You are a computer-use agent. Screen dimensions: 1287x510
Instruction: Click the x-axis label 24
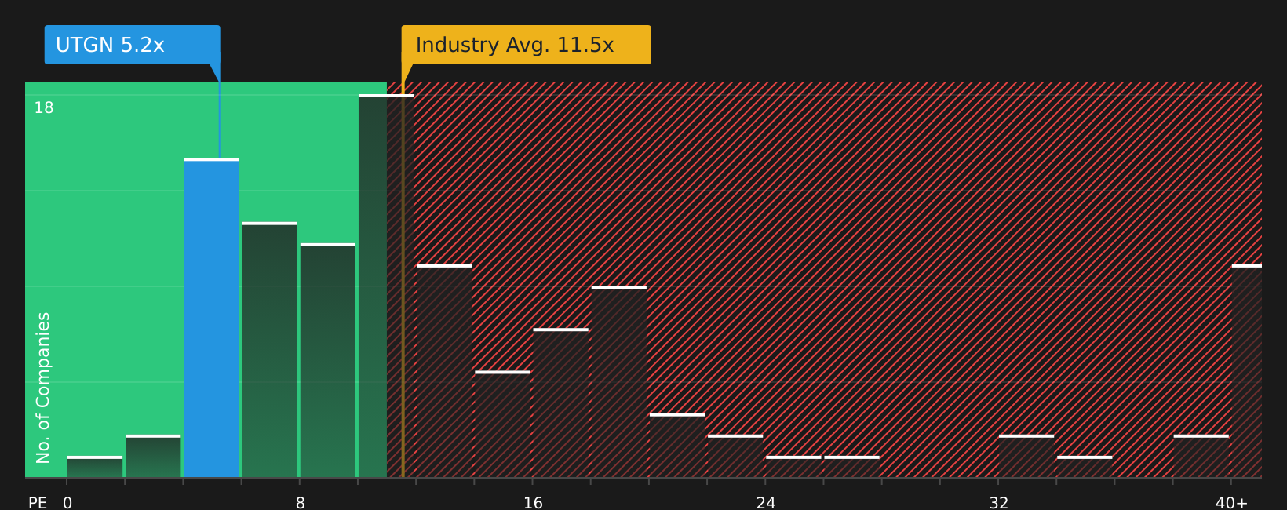tap(766, 503)
